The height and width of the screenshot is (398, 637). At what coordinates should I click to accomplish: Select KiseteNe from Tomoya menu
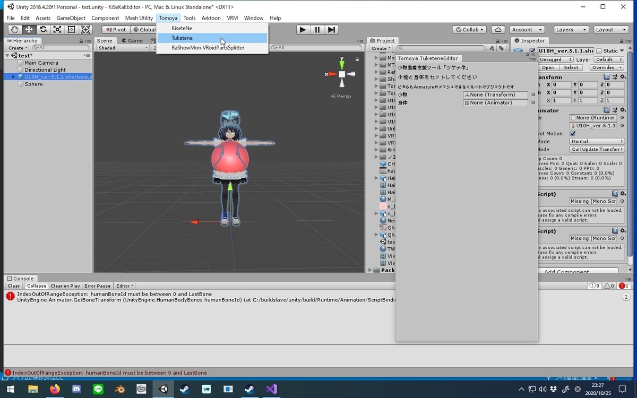pos(212,28)
